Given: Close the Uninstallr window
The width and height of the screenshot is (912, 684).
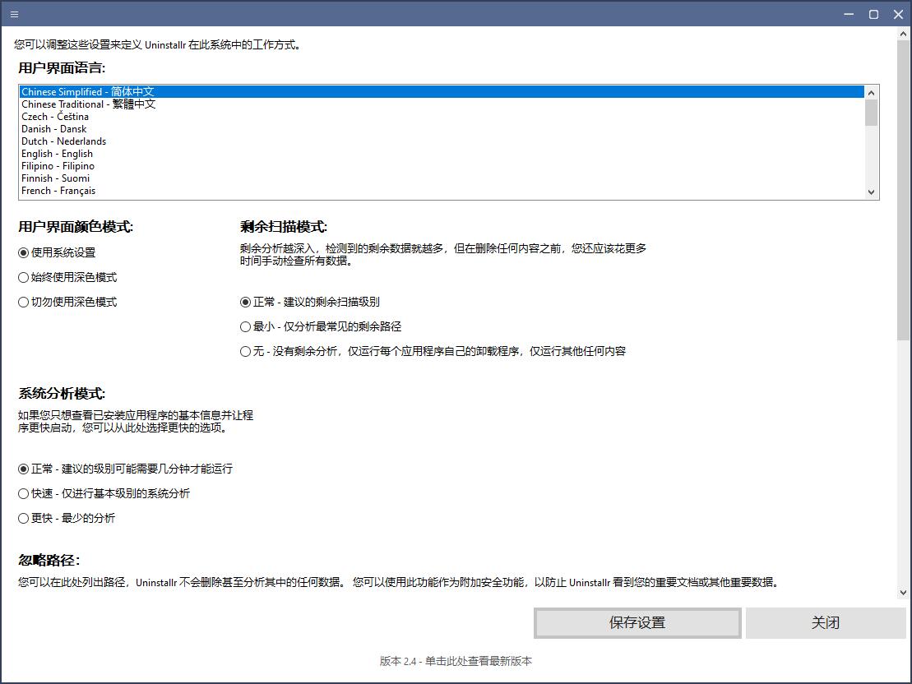Looking at the screenshot, I should pyautogui.click(x=898, y=14).
